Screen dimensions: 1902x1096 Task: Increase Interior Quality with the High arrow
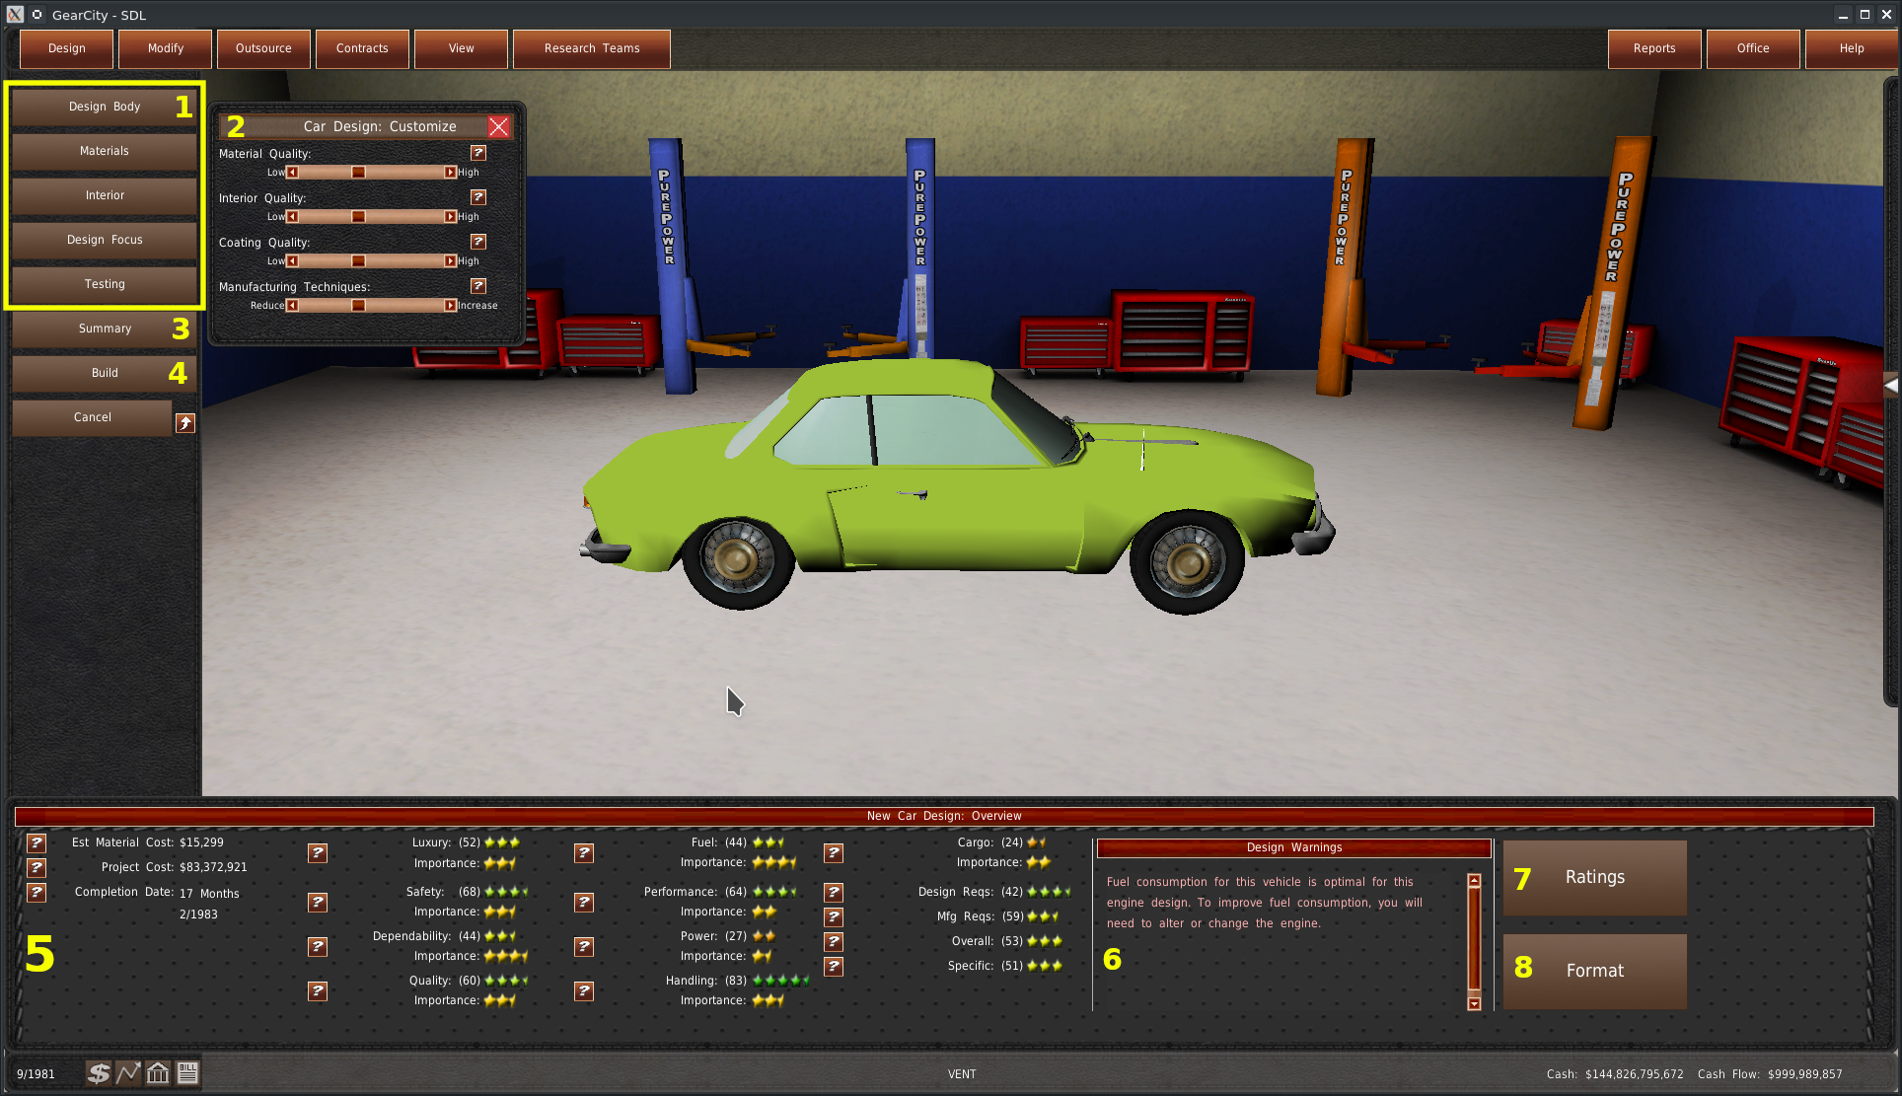tap(451, 217)
